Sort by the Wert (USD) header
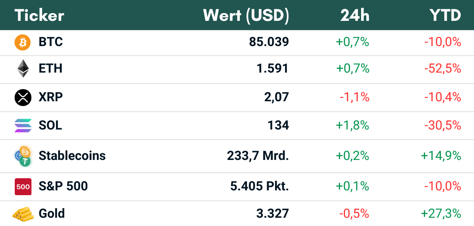This screenshot has height=226, width=474. pos(246,16)
